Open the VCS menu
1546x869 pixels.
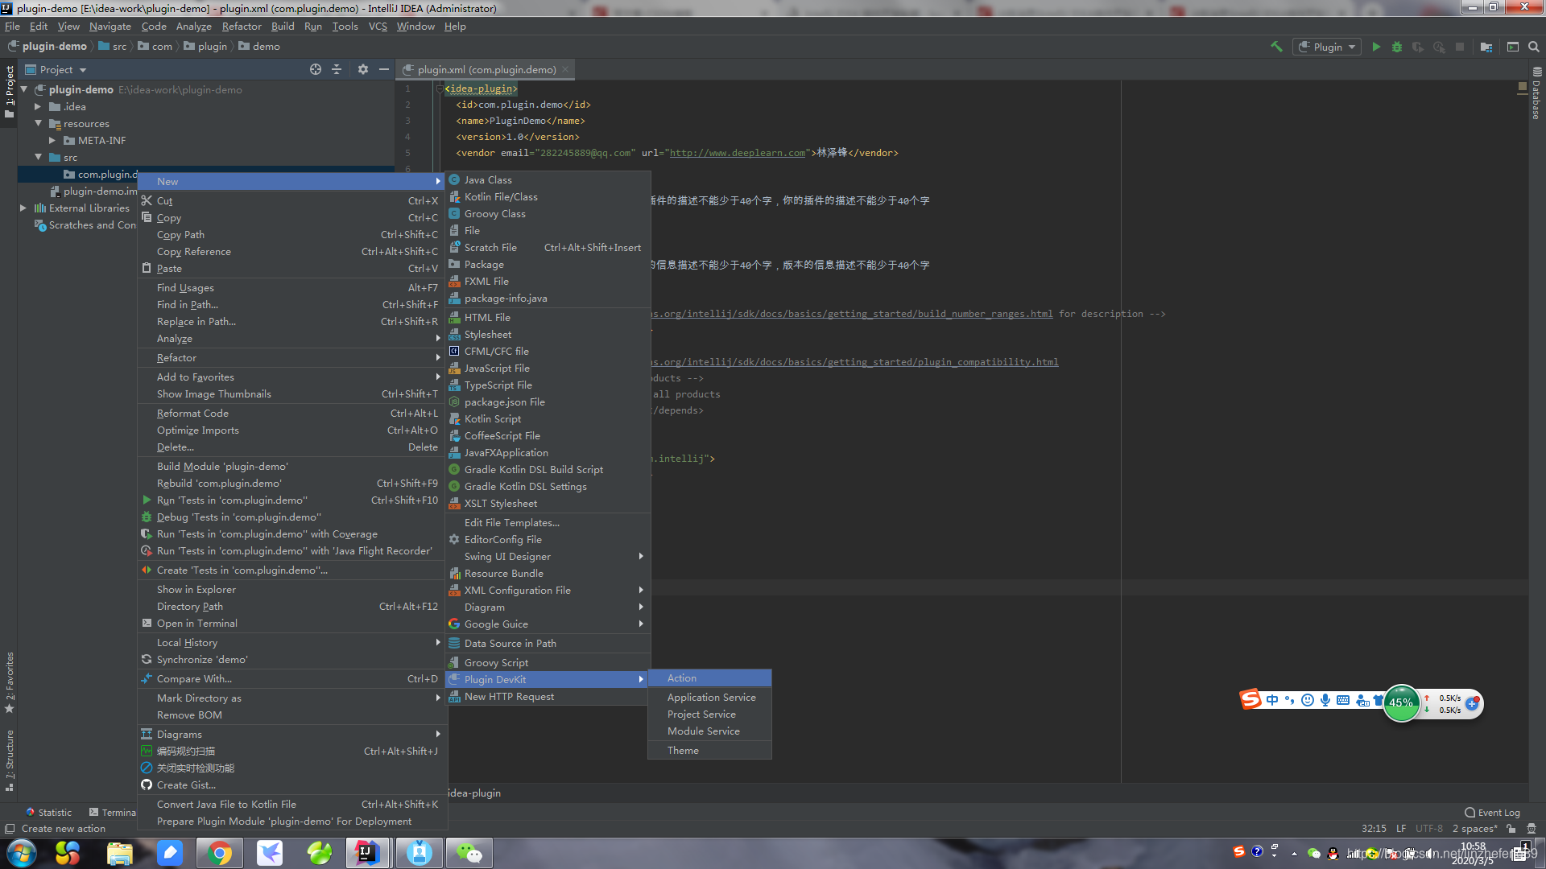point(378,26)
